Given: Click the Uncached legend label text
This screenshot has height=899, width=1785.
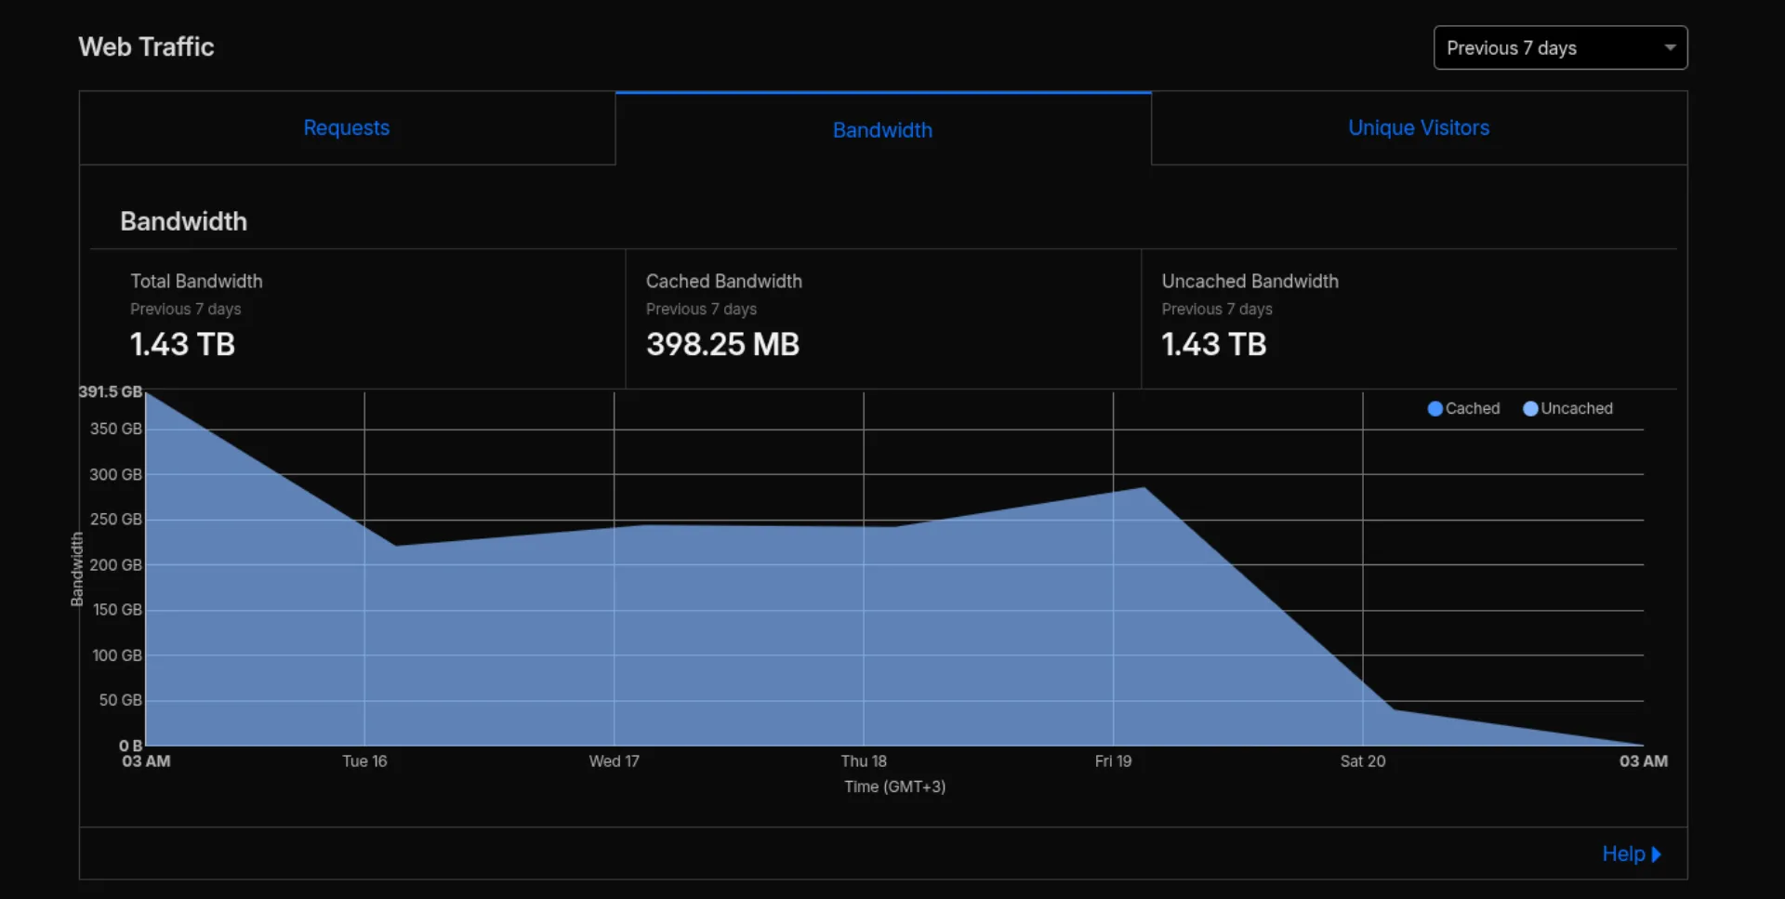Looking at the screenshot, I should (x=1577, y=408).
